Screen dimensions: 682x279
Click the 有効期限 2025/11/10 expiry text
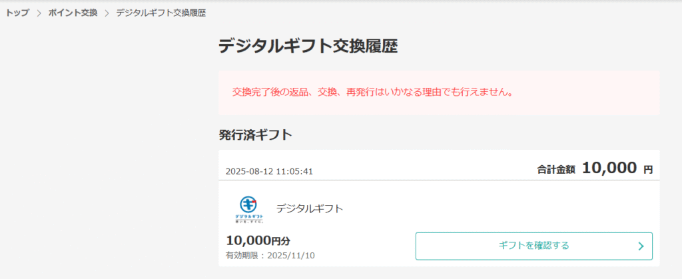click(x=270, y=255)
